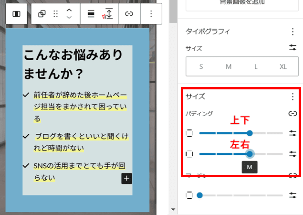Add a block with plus button
This screenshot has height=215, width=303.
[x=126, y=178]
